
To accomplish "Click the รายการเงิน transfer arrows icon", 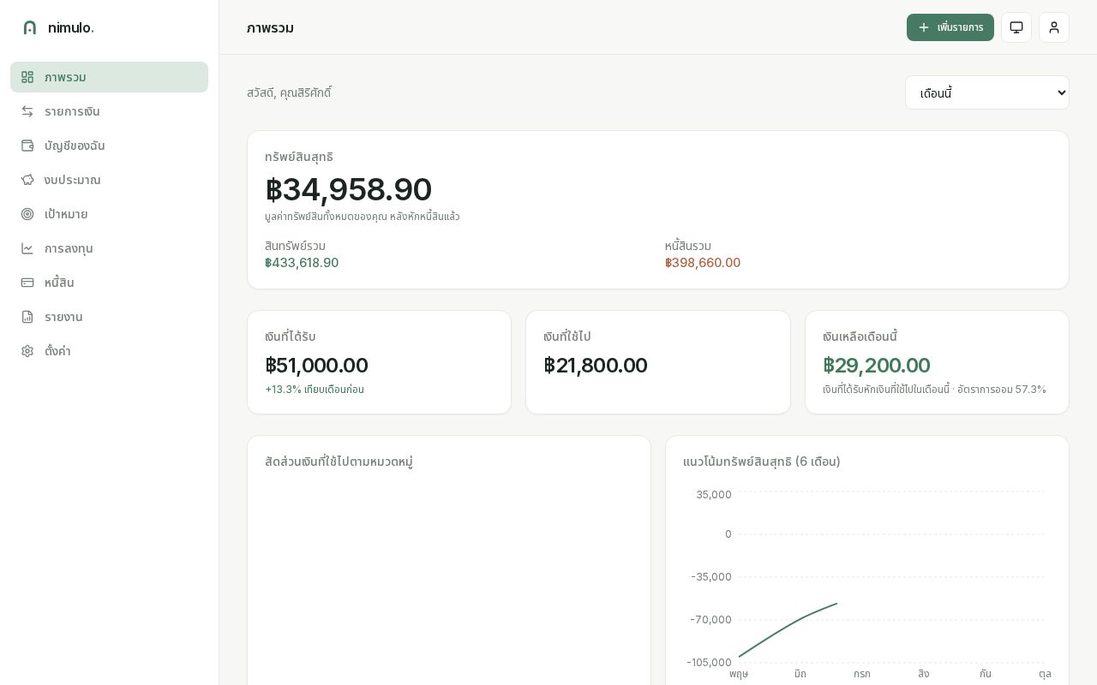I will pos(27,111).
